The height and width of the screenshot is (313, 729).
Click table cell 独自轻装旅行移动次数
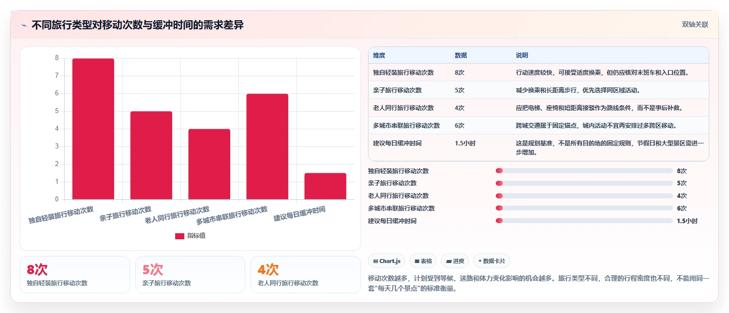pos(403,72)
